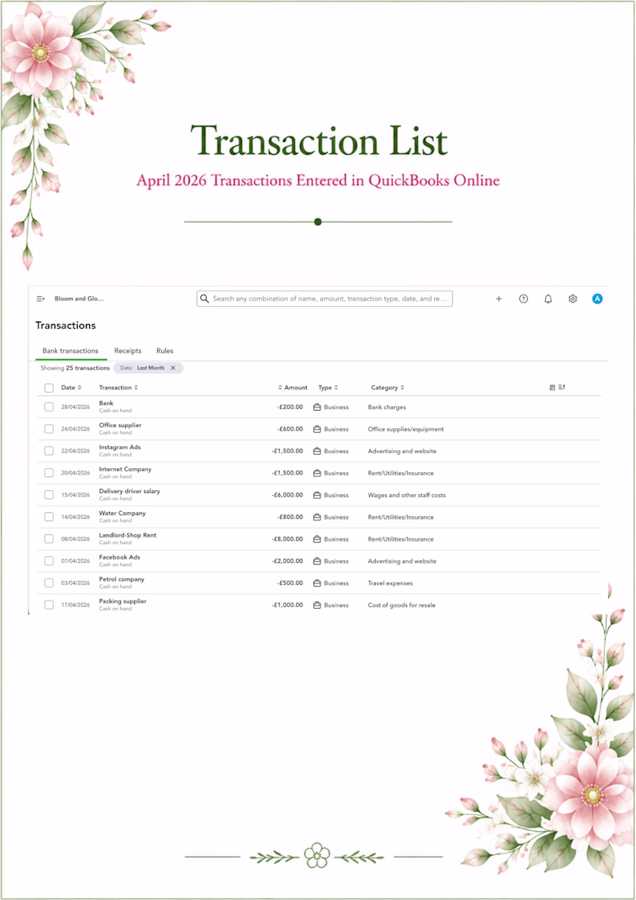
Task: Click the briefcase icon in Delivery driver salary row
Action: 316,495
